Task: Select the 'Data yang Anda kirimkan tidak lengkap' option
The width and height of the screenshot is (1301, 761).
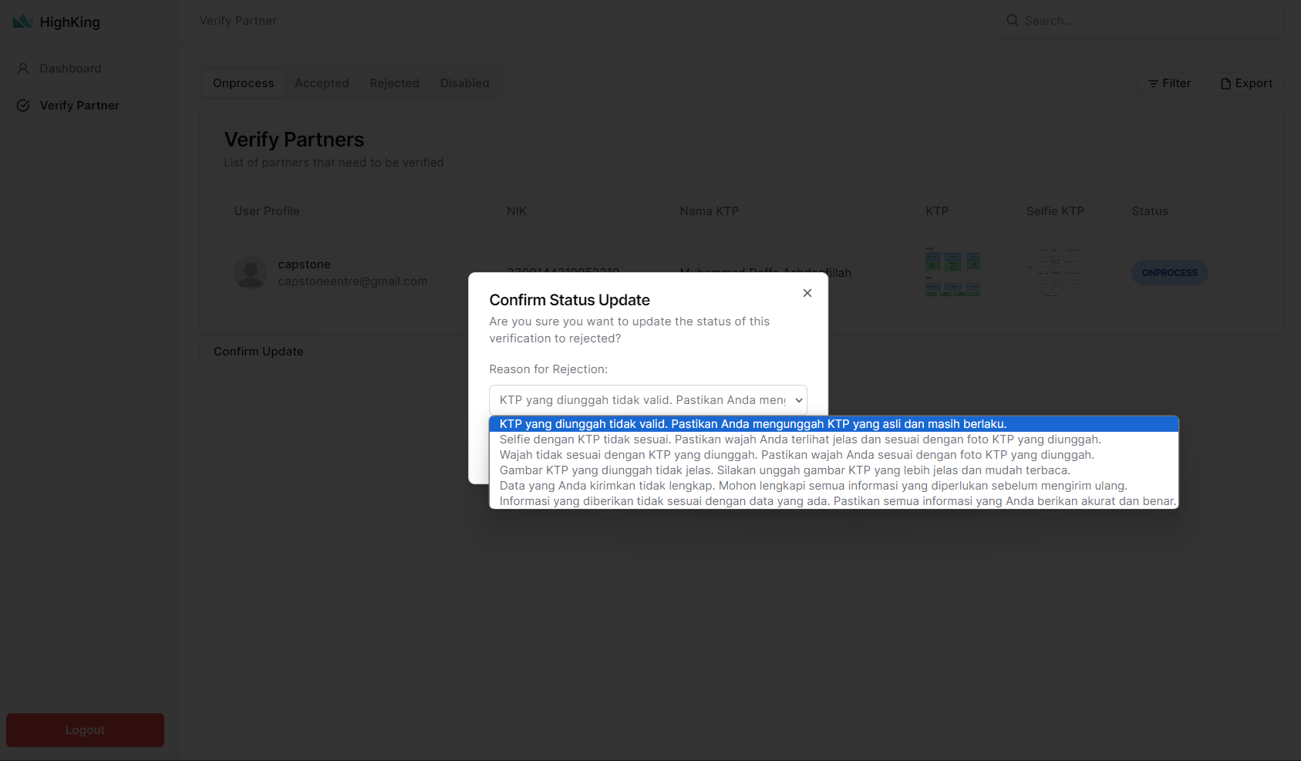Action: (813, 486)
